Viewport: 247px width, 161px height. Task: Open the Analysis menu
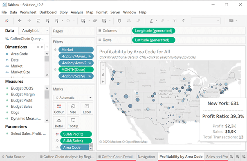point(77,12)
